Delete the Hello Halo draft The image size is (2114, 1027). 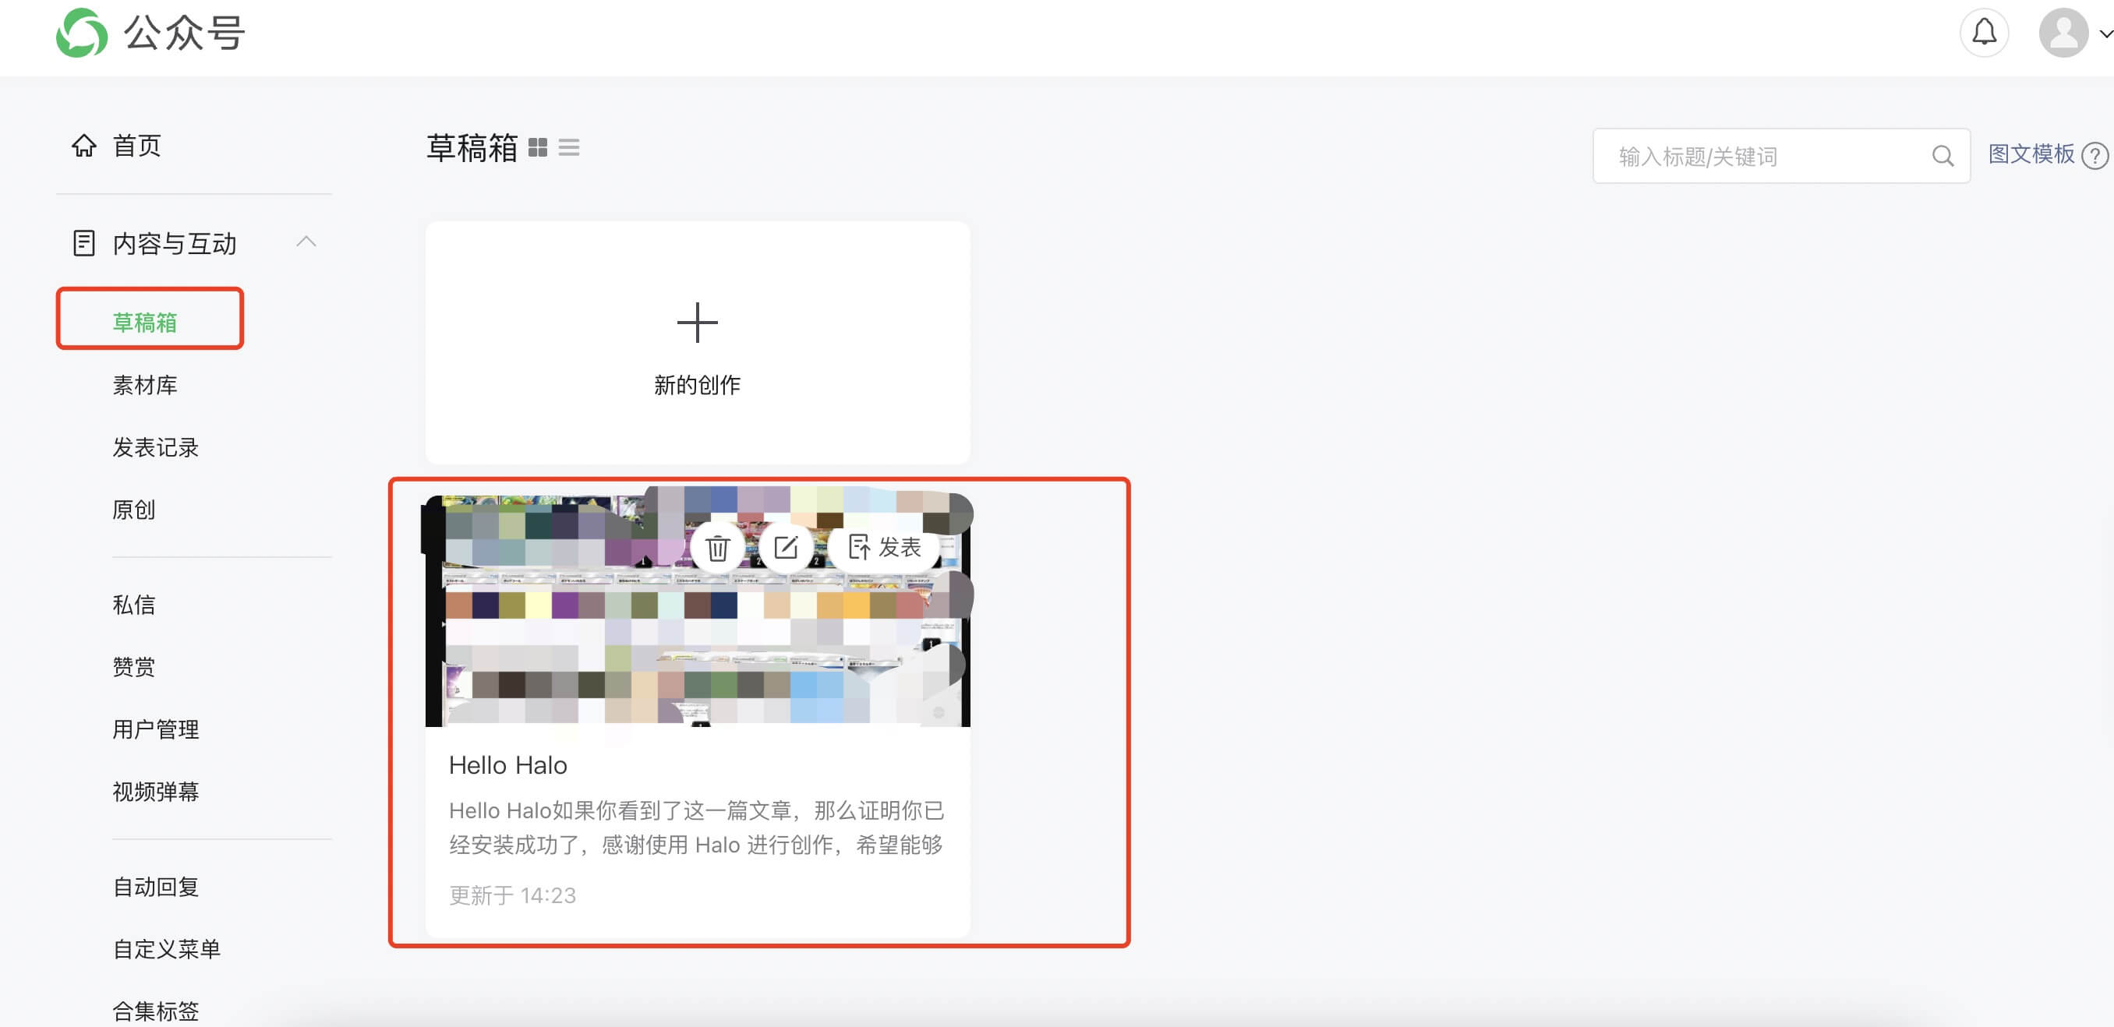coord(717,547)
